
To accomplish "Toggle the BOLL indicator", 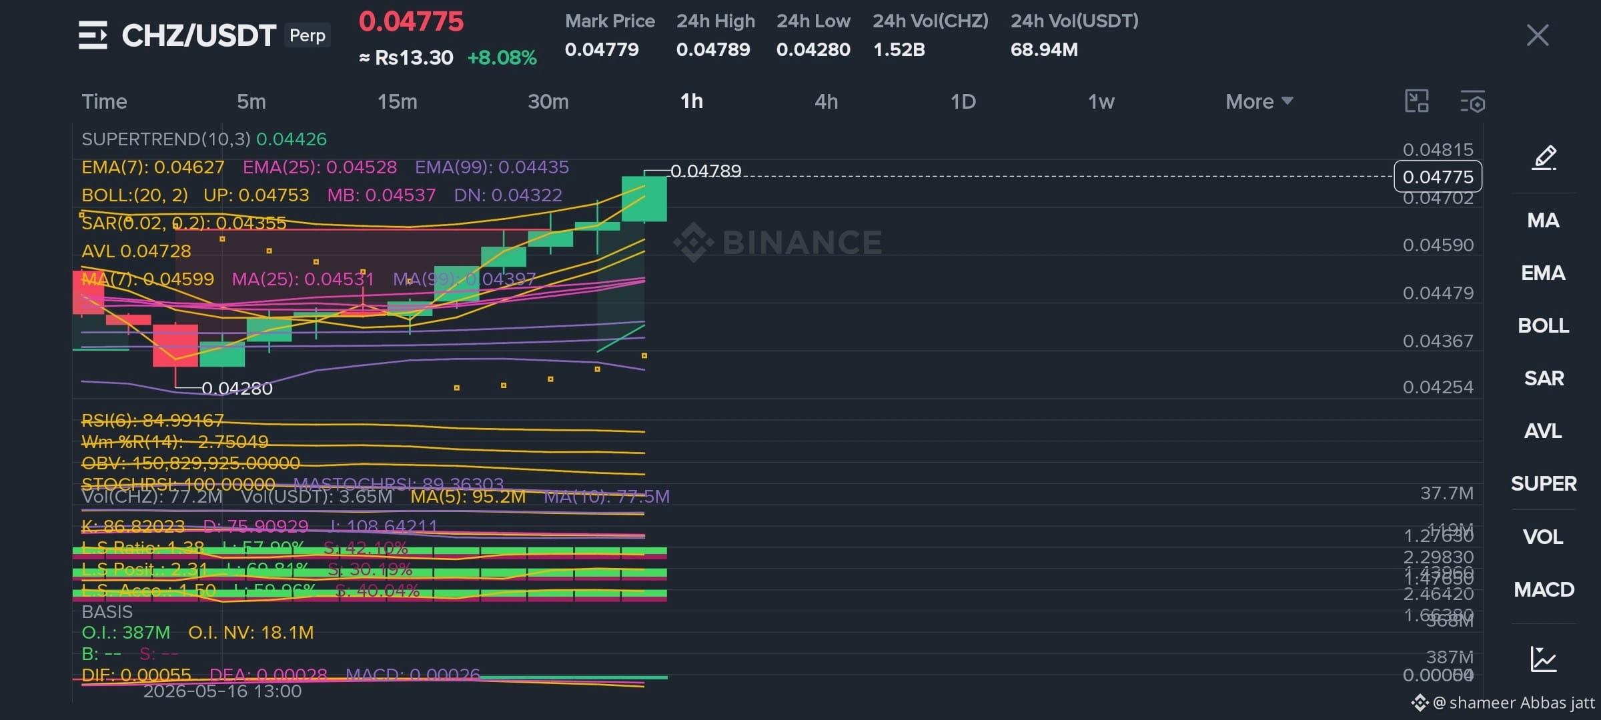I will [1544, 325].
